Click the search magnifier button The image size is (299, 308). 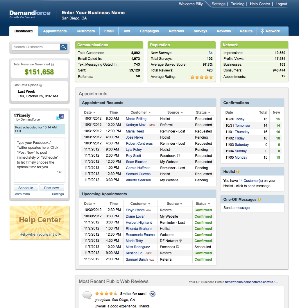tap(63, 47)
